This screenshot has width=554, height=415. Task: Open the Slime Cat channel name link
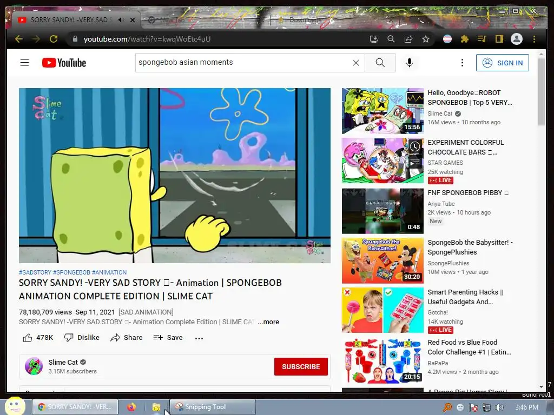pos(63,362)
